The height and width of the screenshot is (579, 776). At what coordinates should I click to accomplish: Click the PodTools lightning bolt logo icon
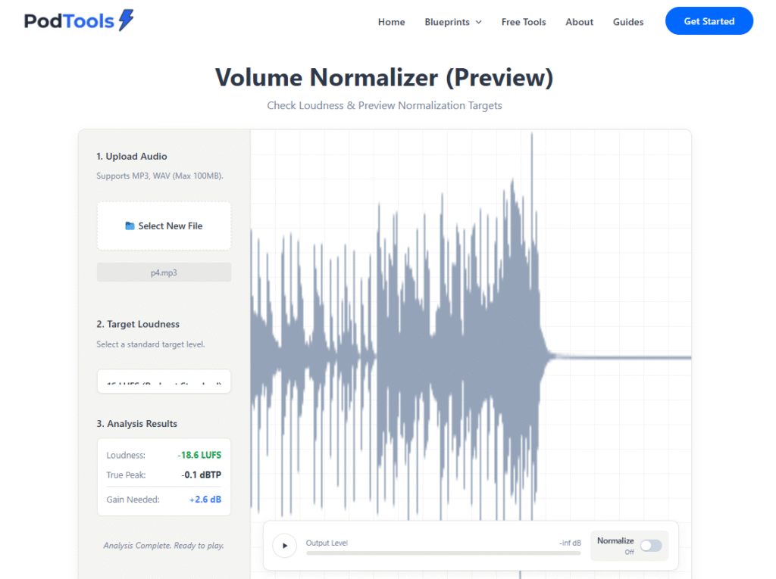(126, 20)
